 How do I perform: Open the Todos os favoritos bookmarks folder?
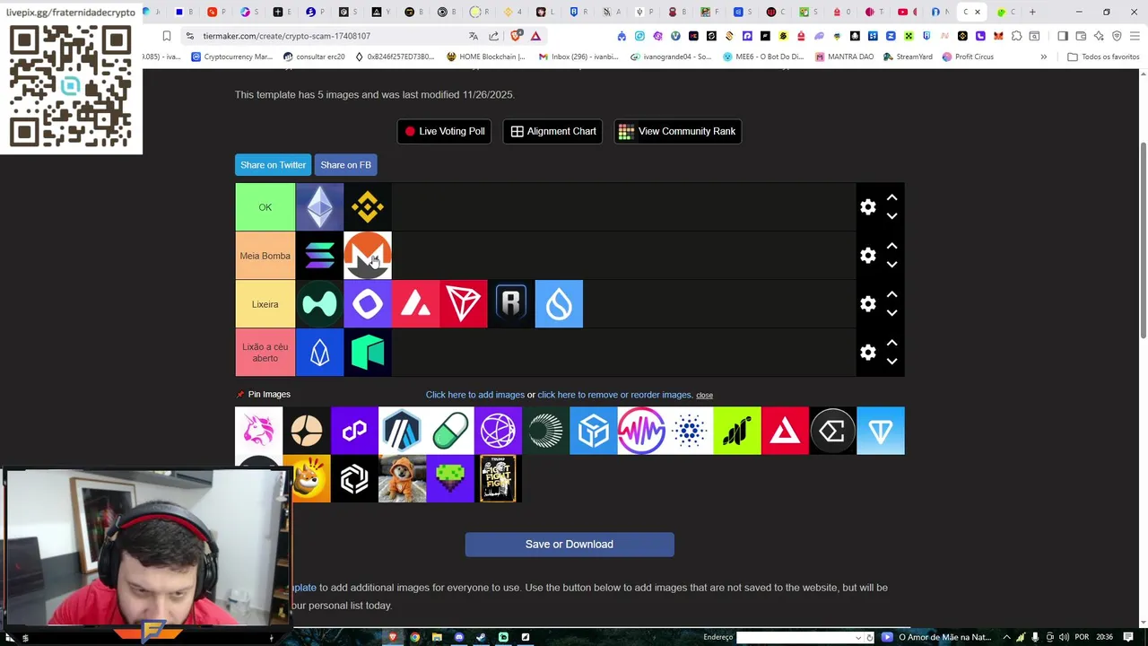pyautogui.click(x=1103, y=57)
